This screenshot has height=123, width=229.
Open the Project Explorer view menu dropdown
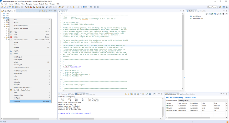coord(50,11)
